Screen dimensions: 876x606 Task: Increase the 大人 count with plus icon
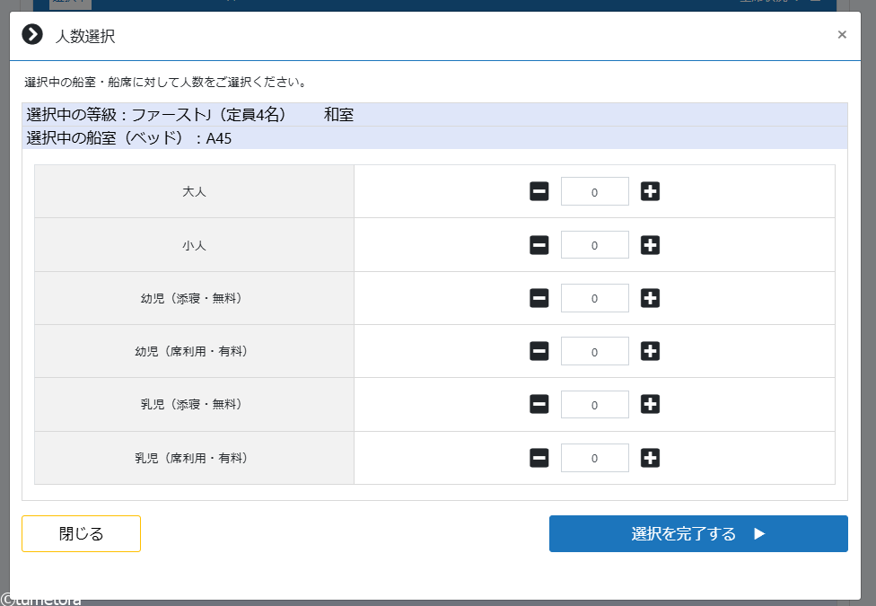650,191
